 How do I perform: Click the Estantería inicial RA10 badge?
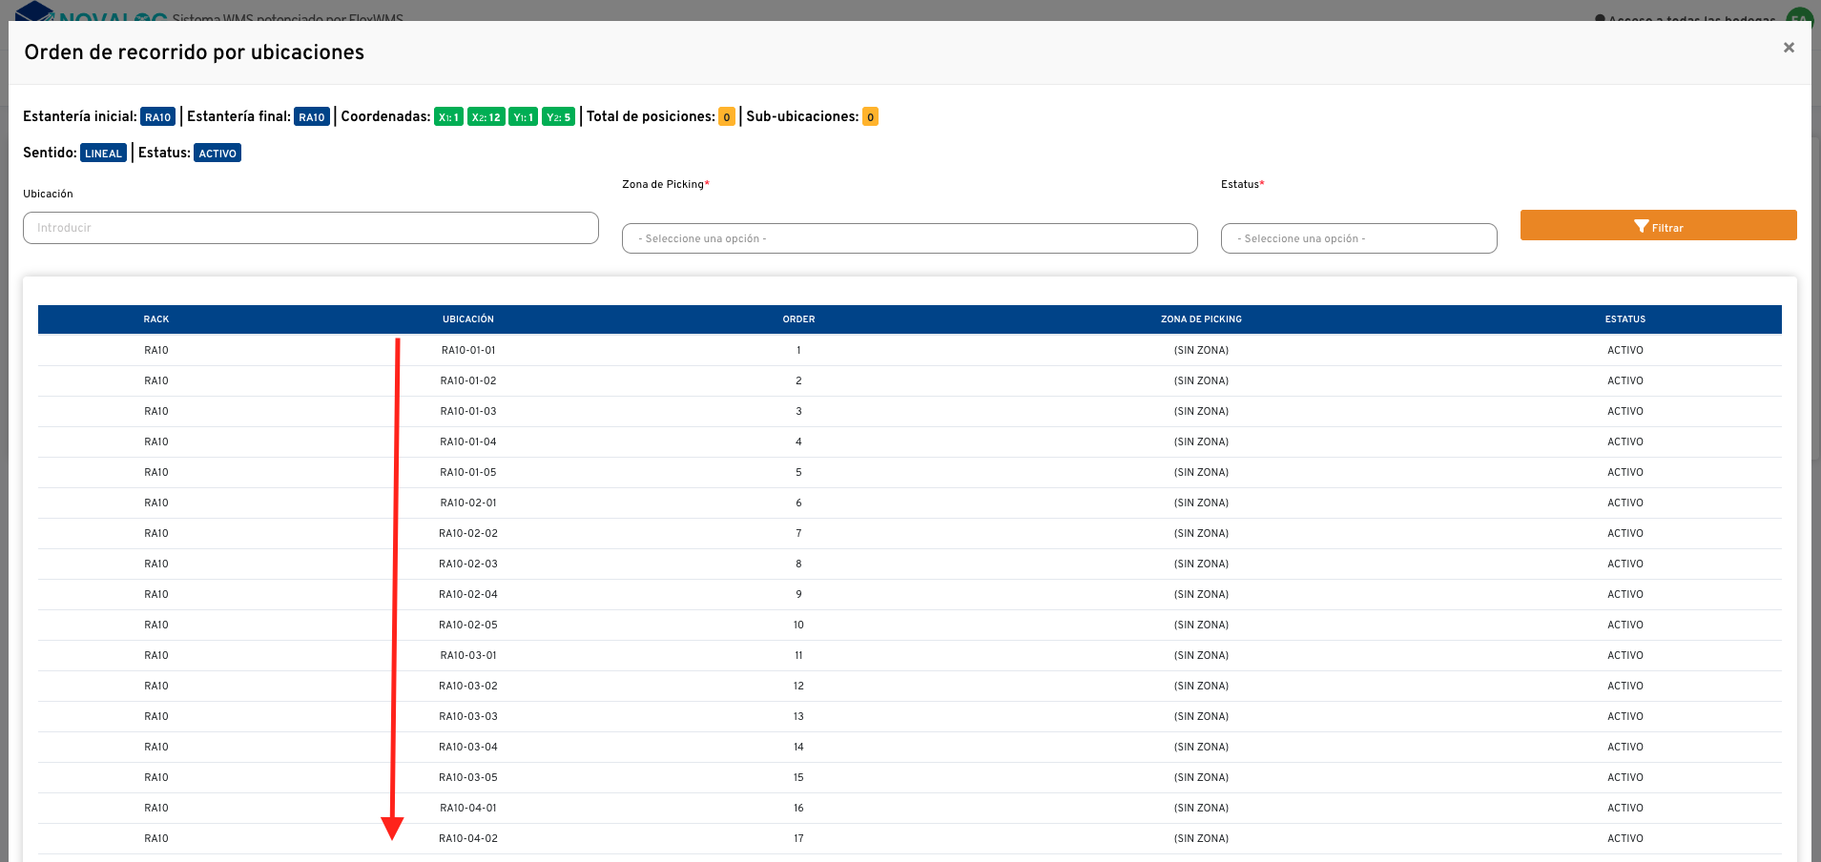[x=158, y=117]
